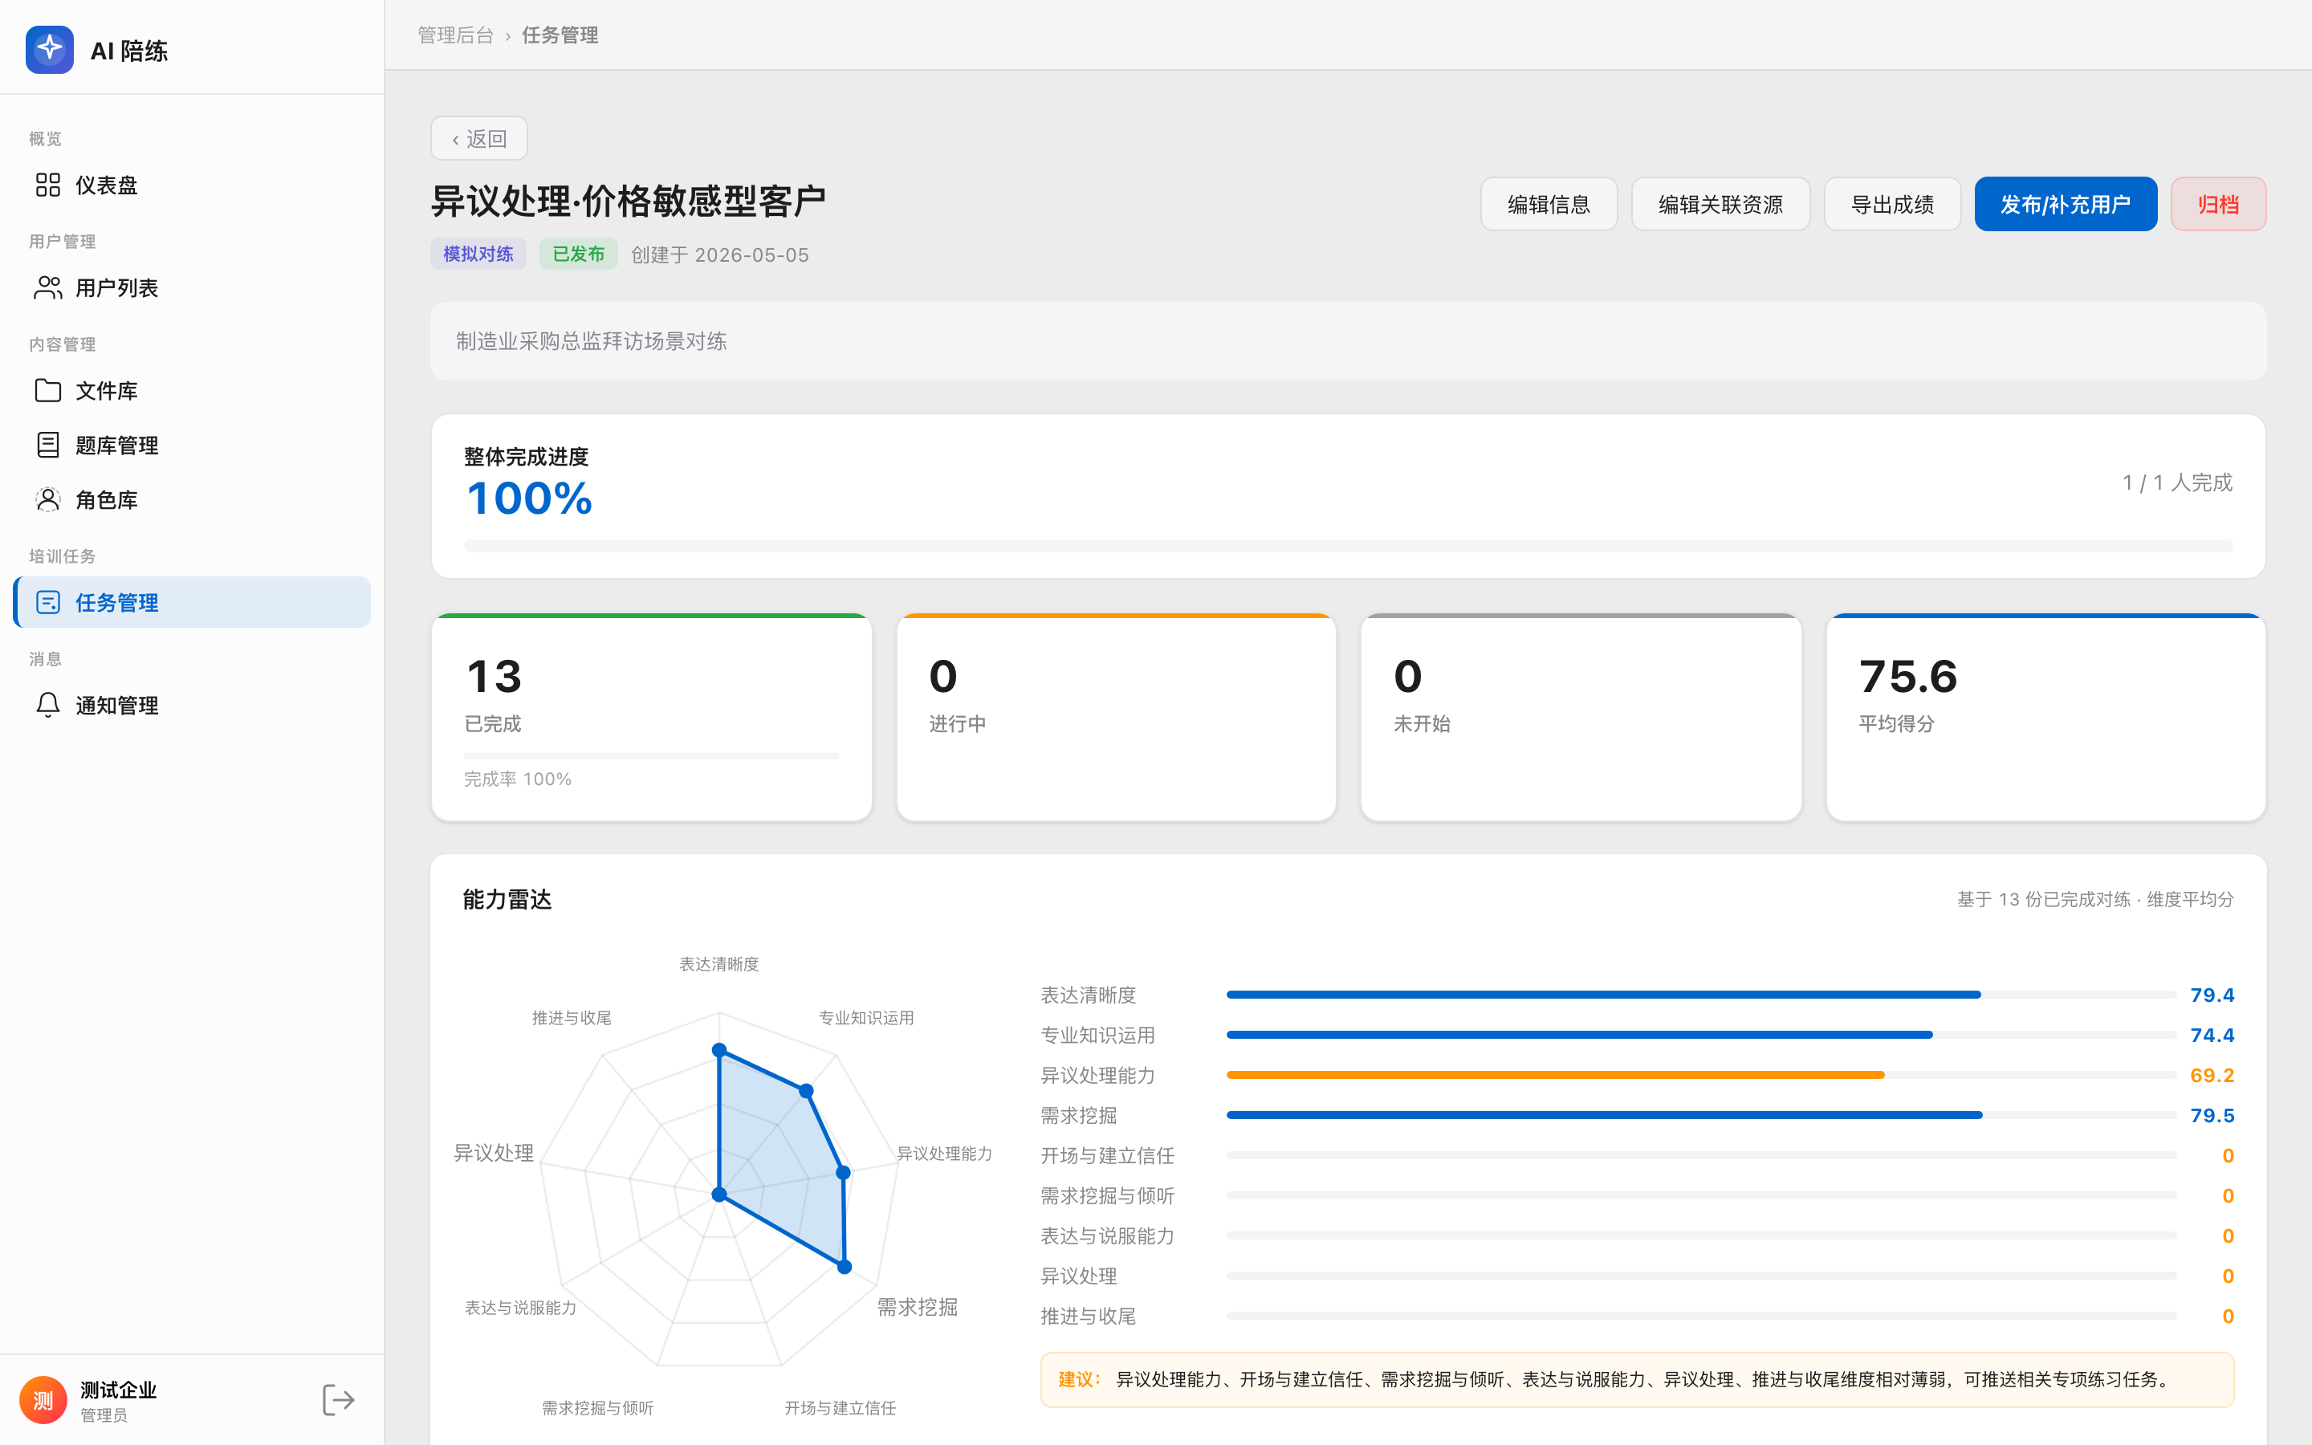2312x1445 pixels.
Task: Click 编辑关联资源 button
Action: 1720,204
